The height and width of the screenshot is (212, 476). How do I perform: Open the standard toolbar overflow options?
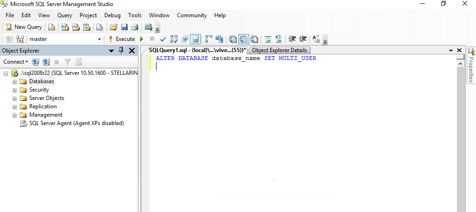pyautogui.click(x=157, y=29)
